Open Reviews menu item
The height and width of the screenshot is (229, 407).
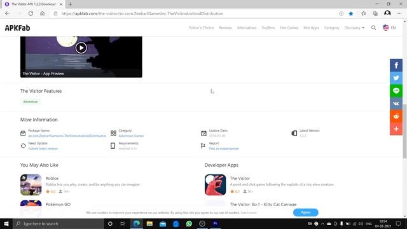(225, 28)
